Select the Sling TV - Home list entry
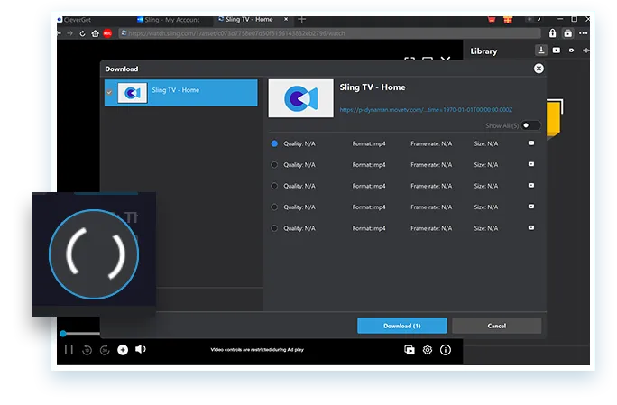Screen dimensions: 617x405 (181, 93)
